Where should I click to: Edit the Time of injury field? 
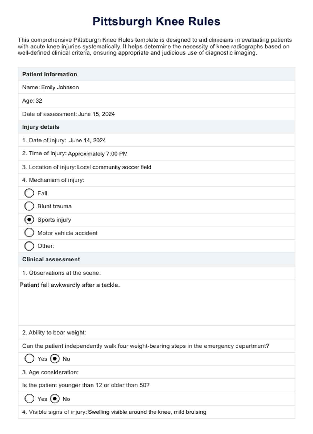click(x=98, y=154)
